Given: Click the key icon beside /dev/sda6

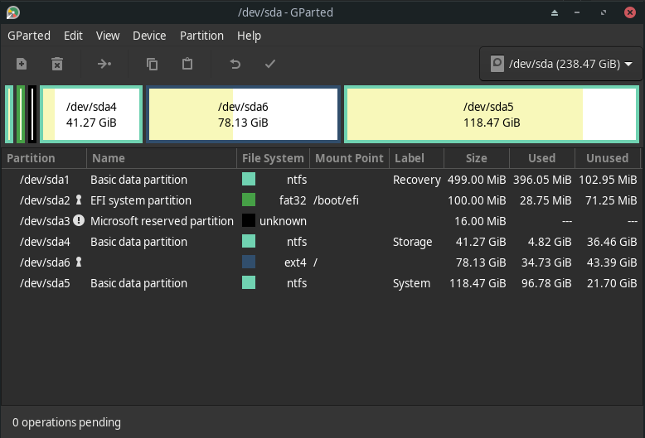Looking at the screenshot, I should (79, 262).
